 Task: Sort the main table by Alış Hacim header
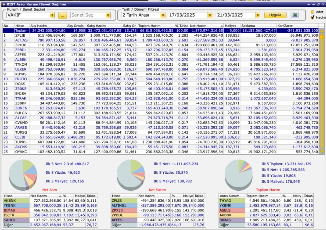click(x=48, y=26)
